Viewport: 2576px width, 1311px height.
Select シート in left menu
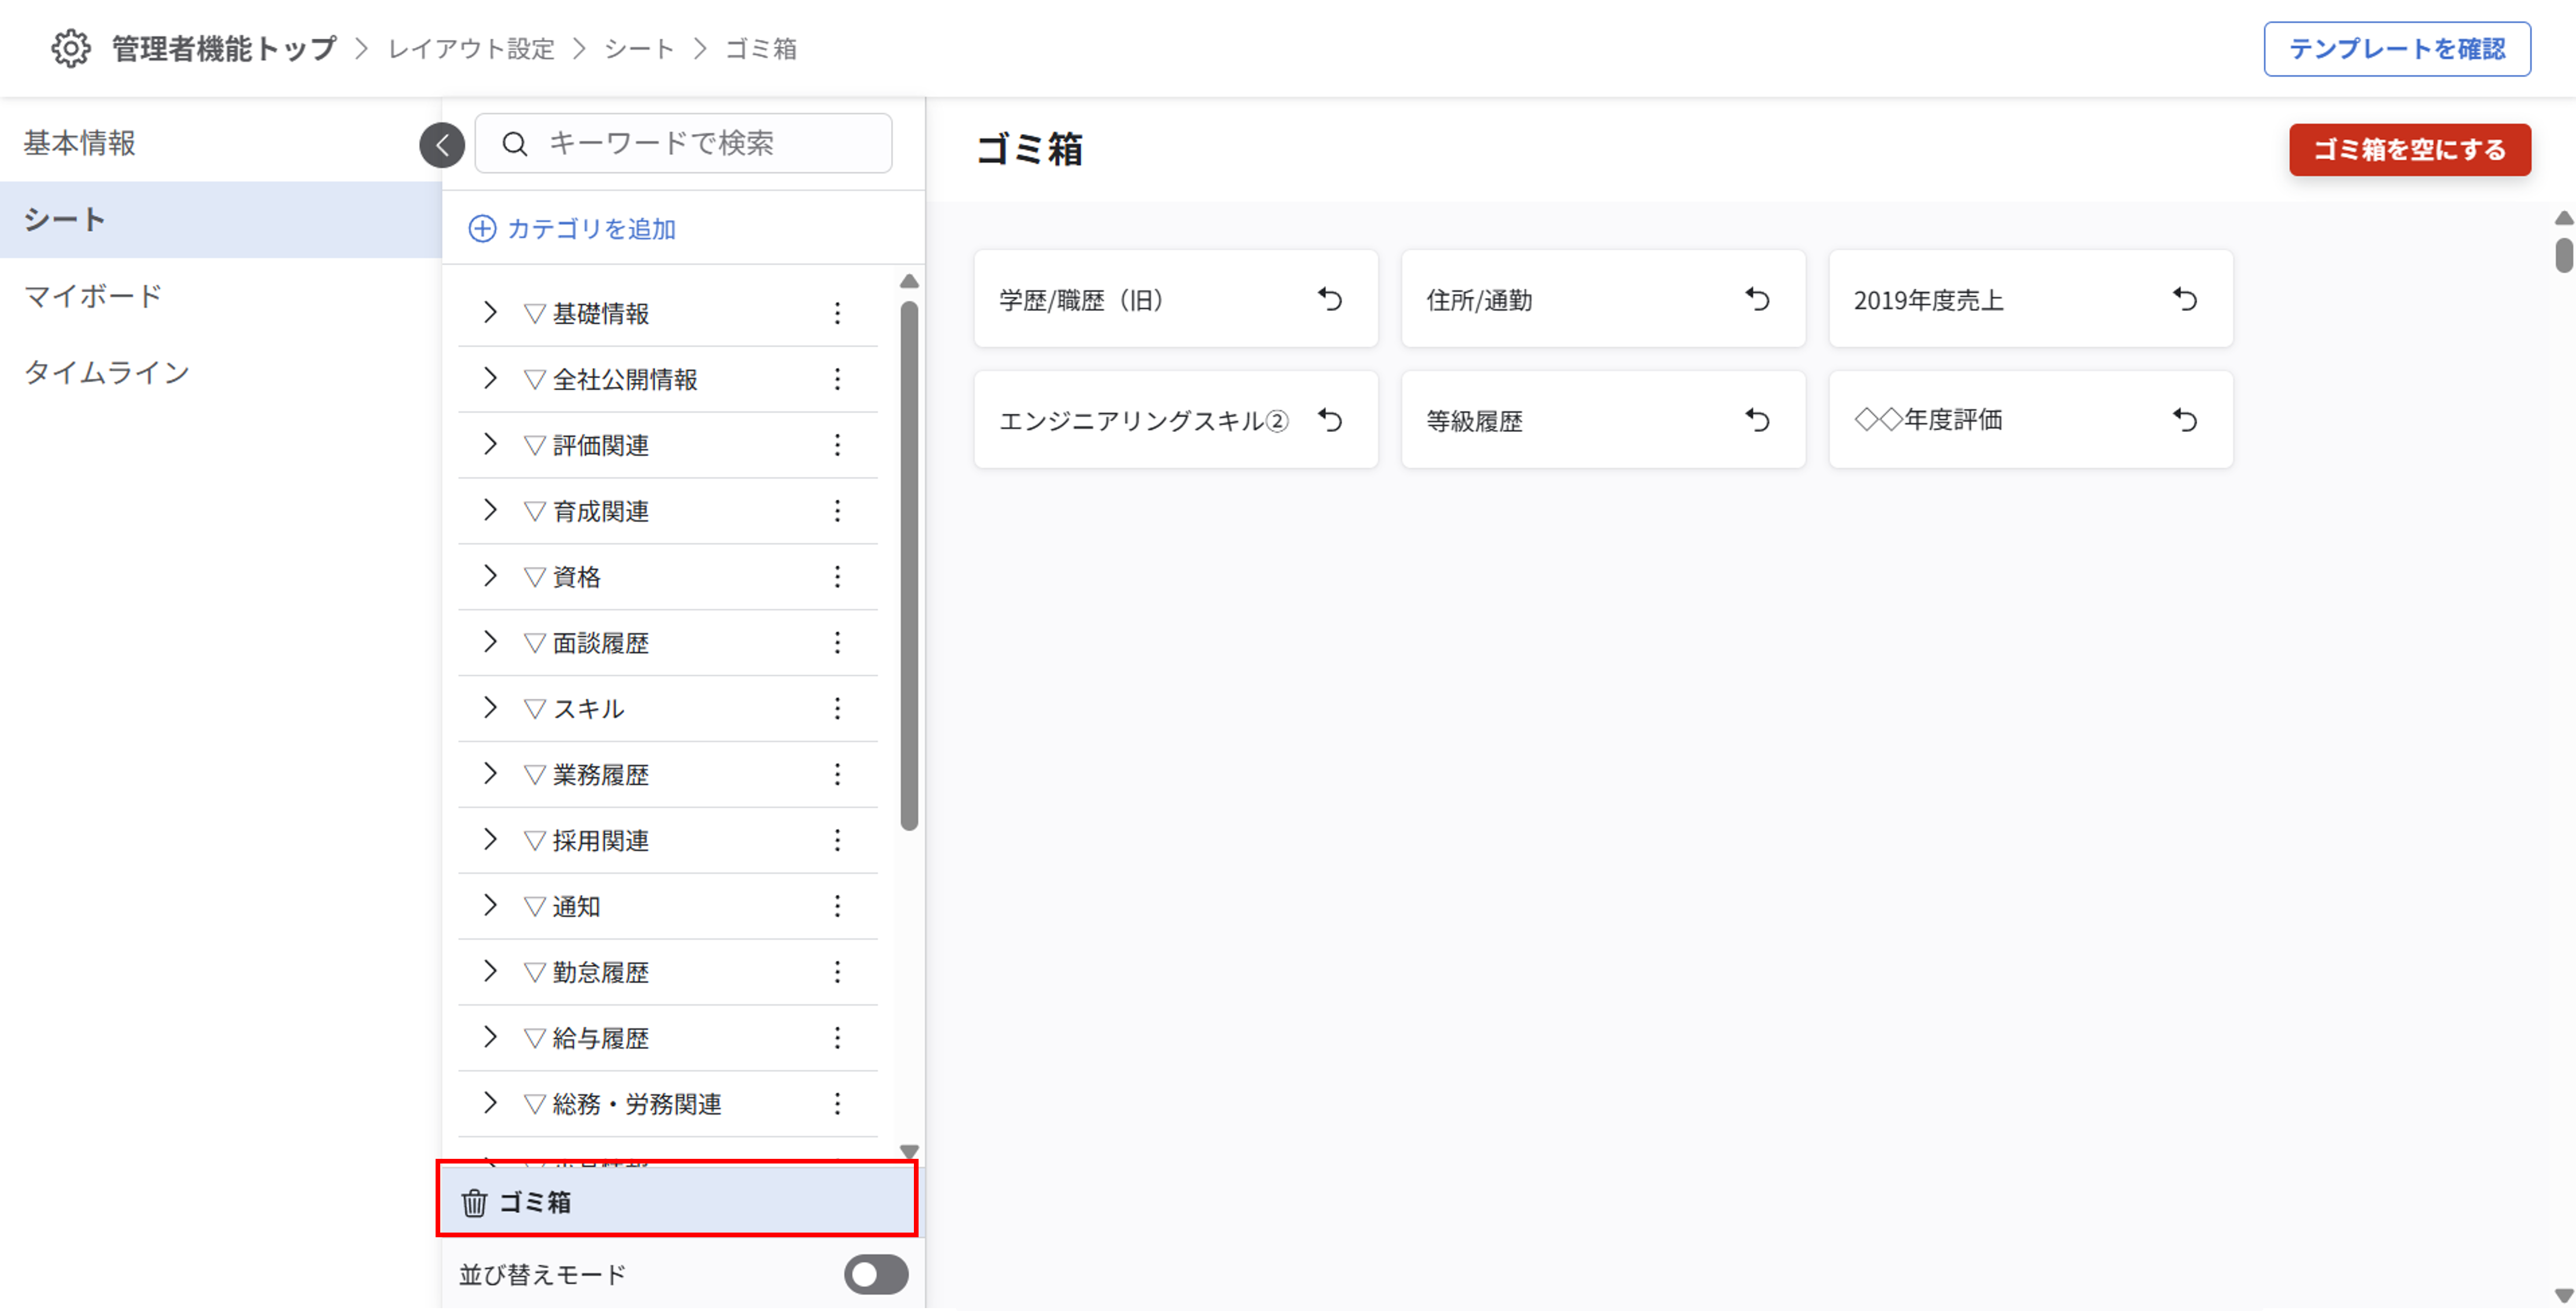(x=220, y=219)
